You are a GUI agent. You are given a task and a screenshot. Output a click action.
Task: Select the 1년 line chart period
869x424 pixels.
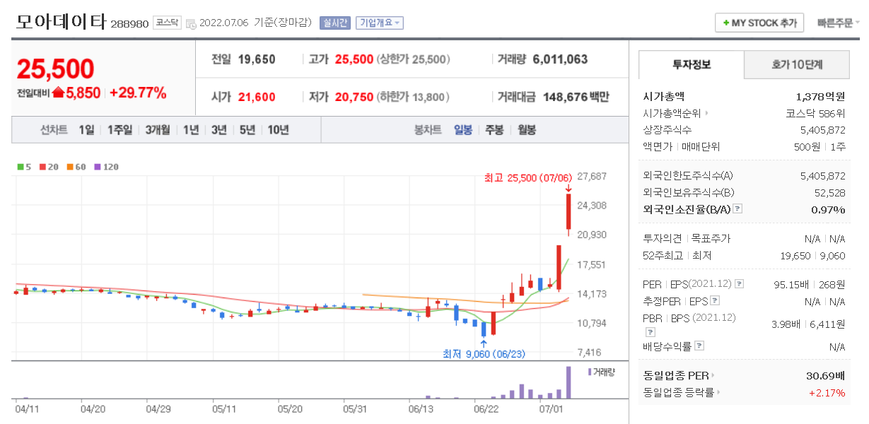[x=191, y=130]
